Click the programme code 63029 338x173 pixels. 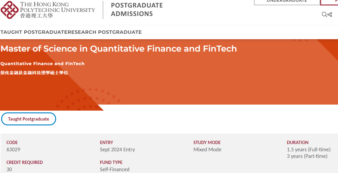(13, 149)
